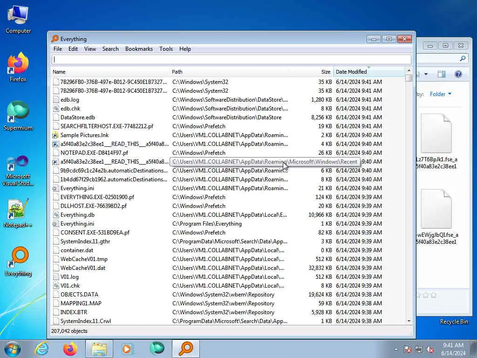Open the Bookmarks menu
The width and height of the screenshot is (477, 358).
(x=139, y=49)
